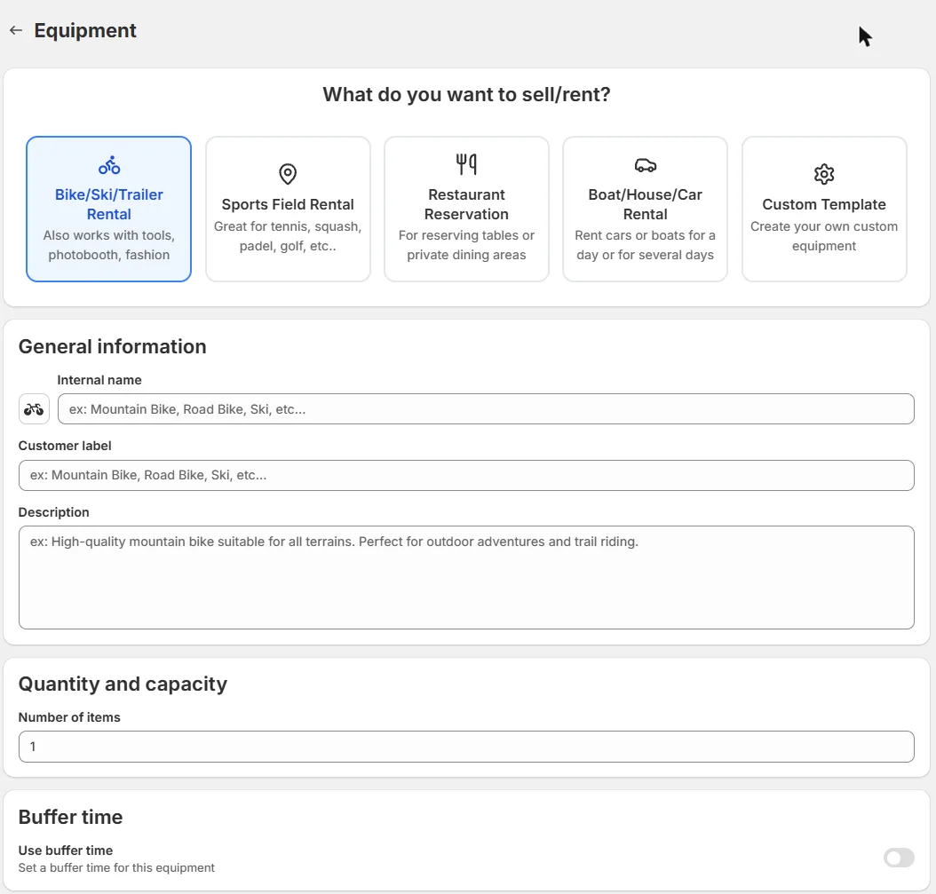Click 'For reserving tables or private dining areas' text
The image size is (936, 894).
coord(466,245)
